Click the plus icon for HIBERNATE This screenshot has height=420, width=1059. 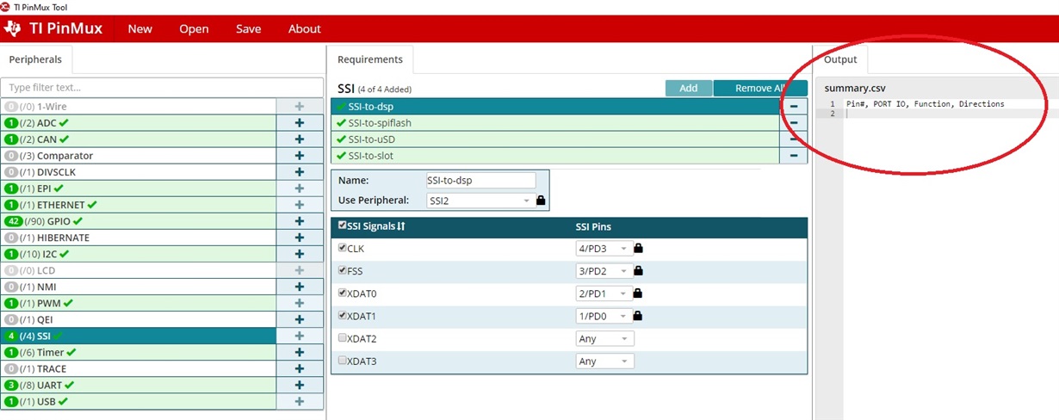(300, 238)
